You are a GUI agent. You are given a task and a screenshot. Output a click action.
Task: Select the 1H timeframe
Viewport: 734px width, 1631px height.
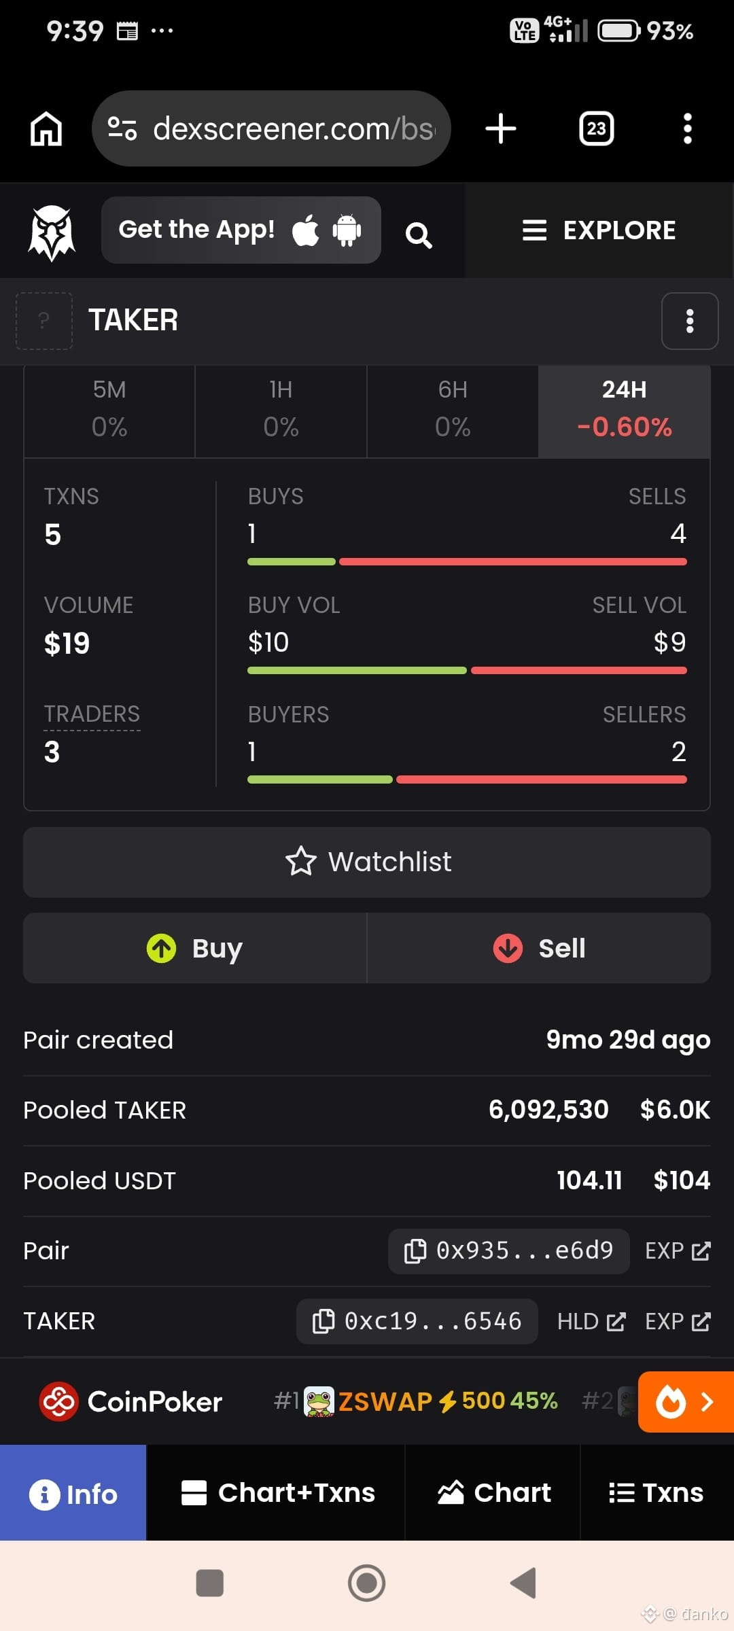click(x=281, y=411)
